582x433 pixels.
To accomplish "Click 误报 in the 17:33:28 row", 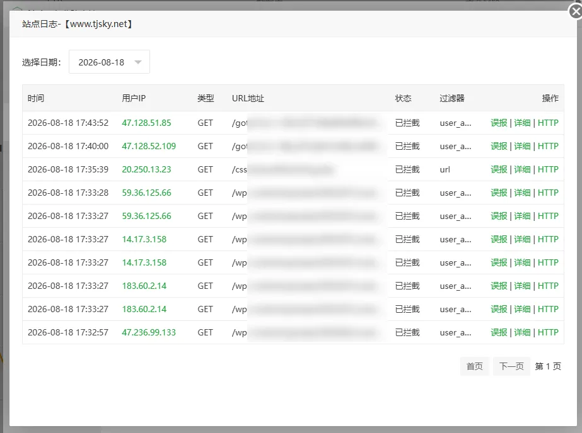I will click(499, 193).
